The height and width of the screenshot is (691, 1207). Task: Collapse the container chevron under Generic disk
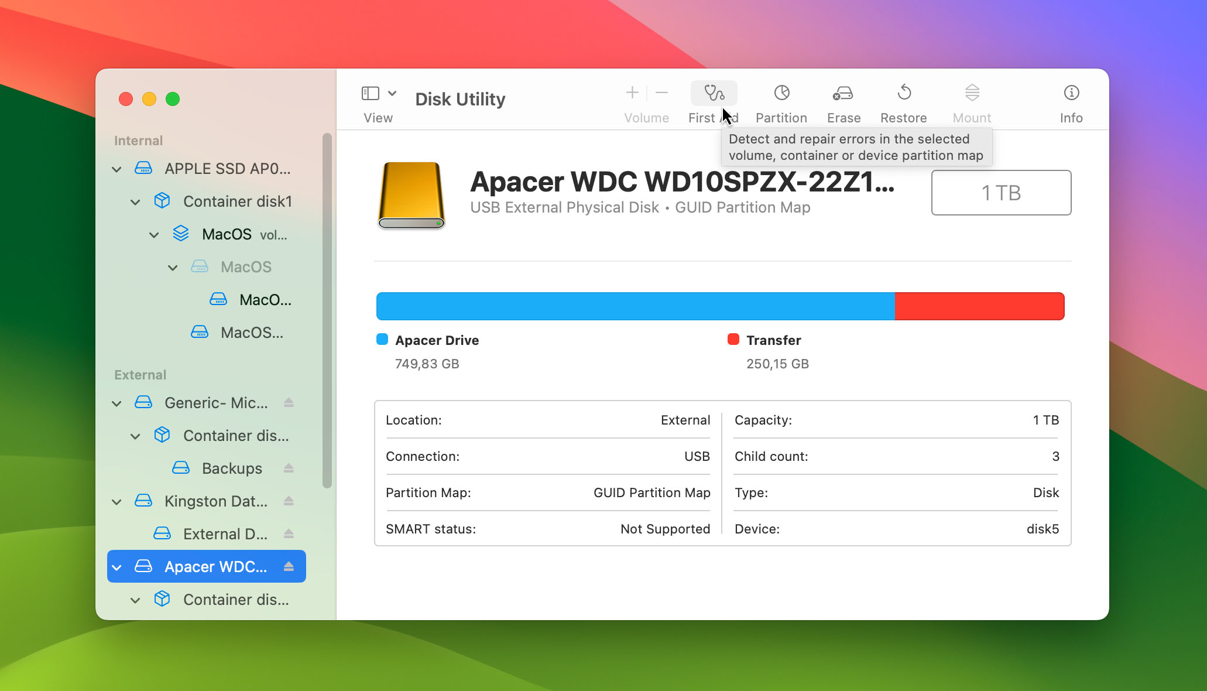[135, 436]
